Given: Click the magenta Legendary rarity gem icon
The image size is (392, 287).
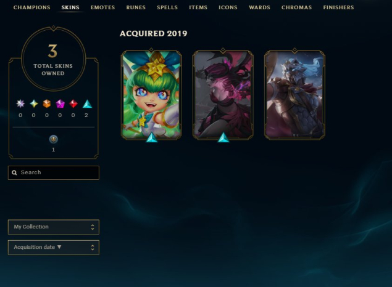Looking at the screenshot, I should pyautogui.click(x=60, y=103).
